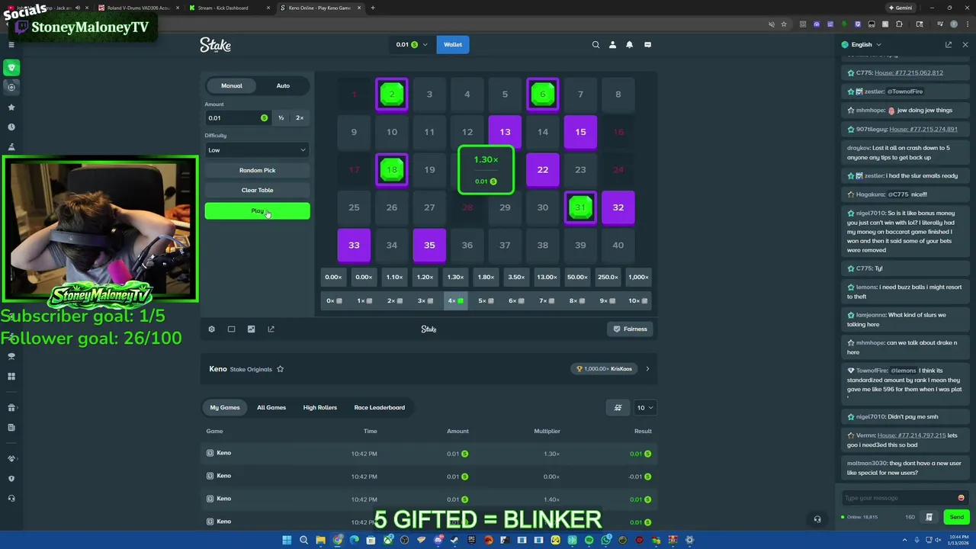Switch to Manual betting mode
This screenshot has height=549, width=976.
coord(232,85)
